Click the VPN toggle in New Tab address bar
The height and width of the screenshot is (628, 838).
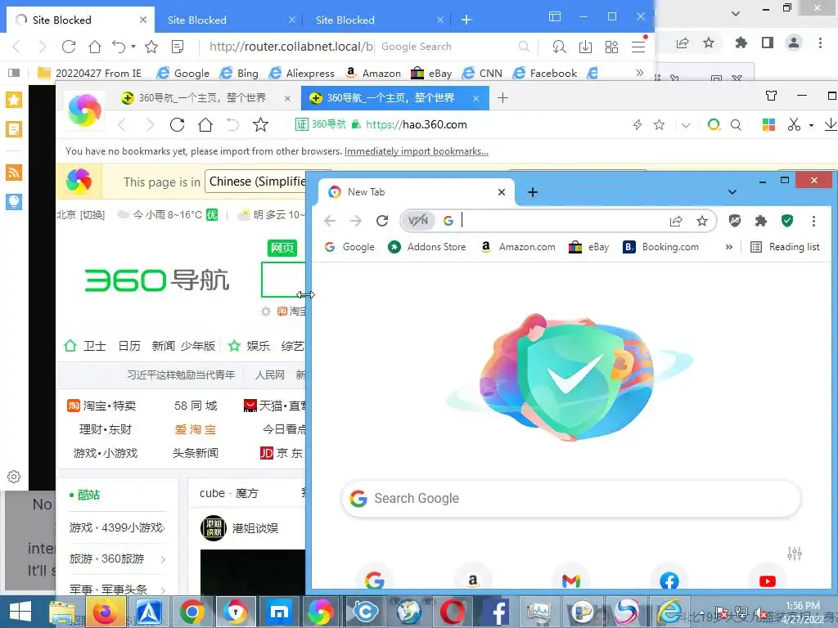[418, 221]
